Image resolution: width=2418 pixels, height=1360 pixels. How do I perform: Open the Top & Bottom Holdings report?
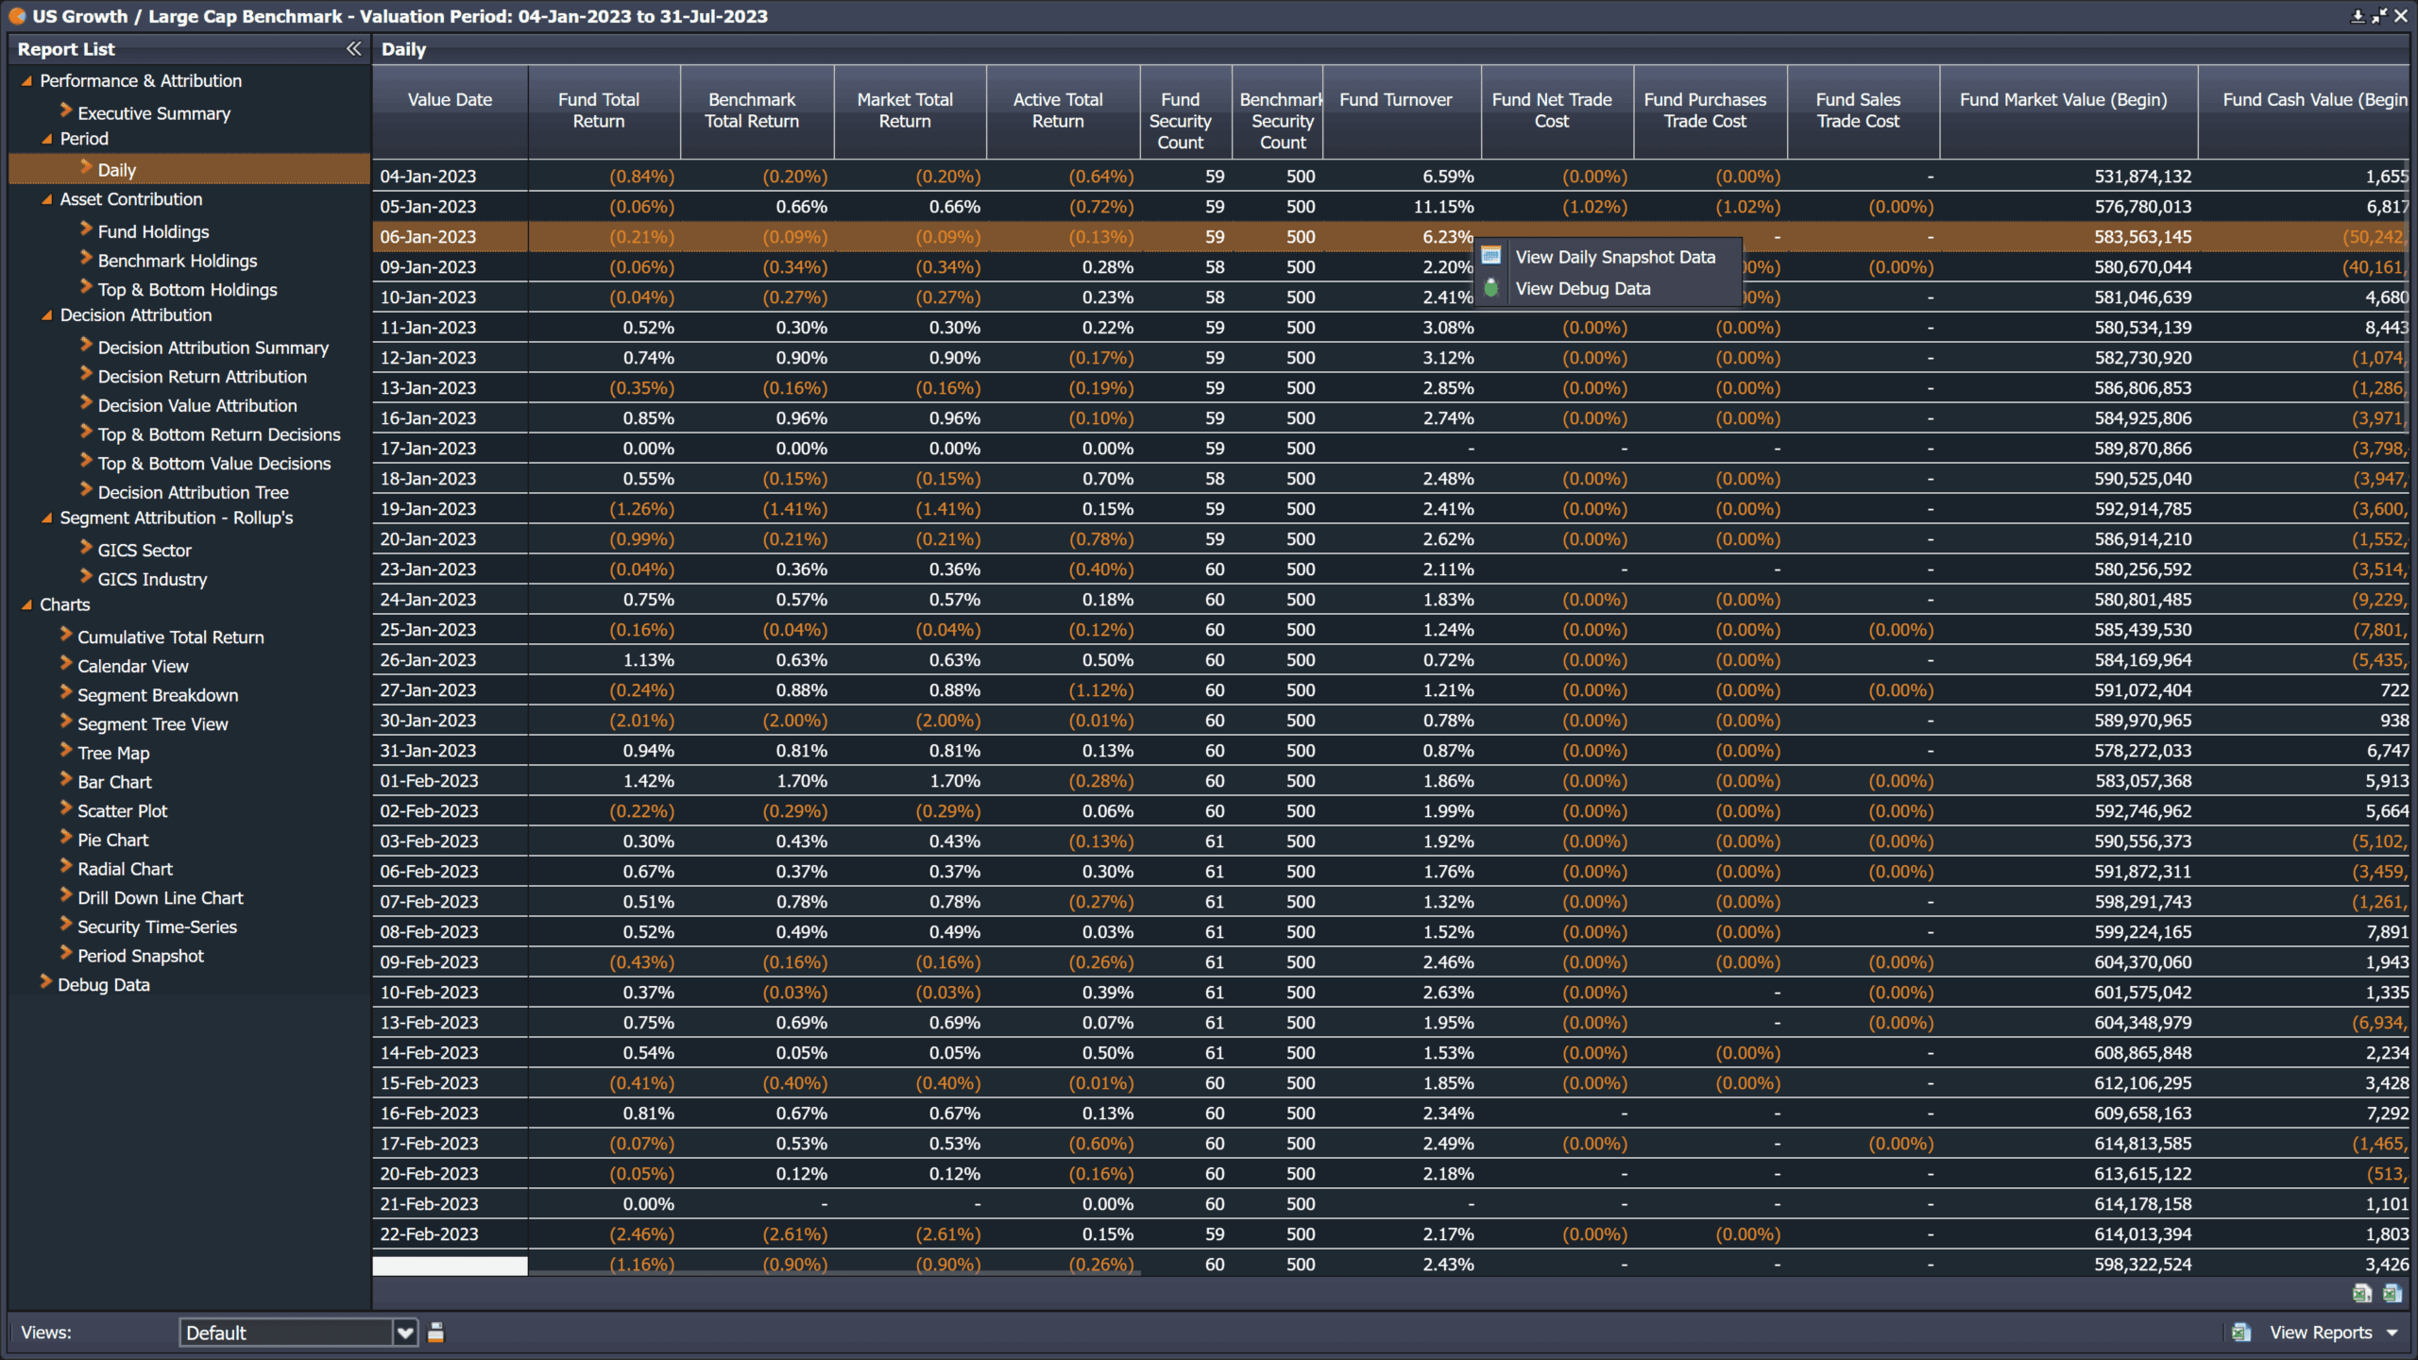(x=187, y=290)
